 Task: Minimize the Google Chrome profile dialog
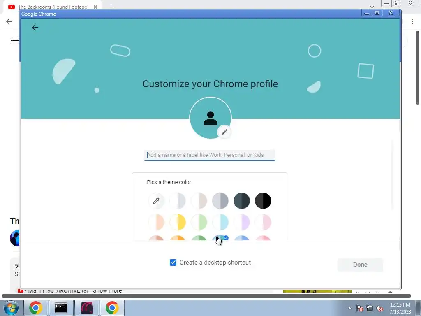point(366,13)
